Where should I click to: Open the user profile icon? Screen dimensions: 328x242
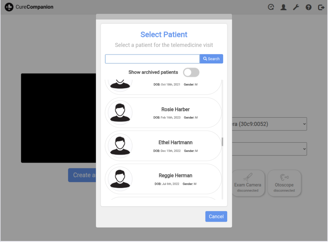click(283, 7)
